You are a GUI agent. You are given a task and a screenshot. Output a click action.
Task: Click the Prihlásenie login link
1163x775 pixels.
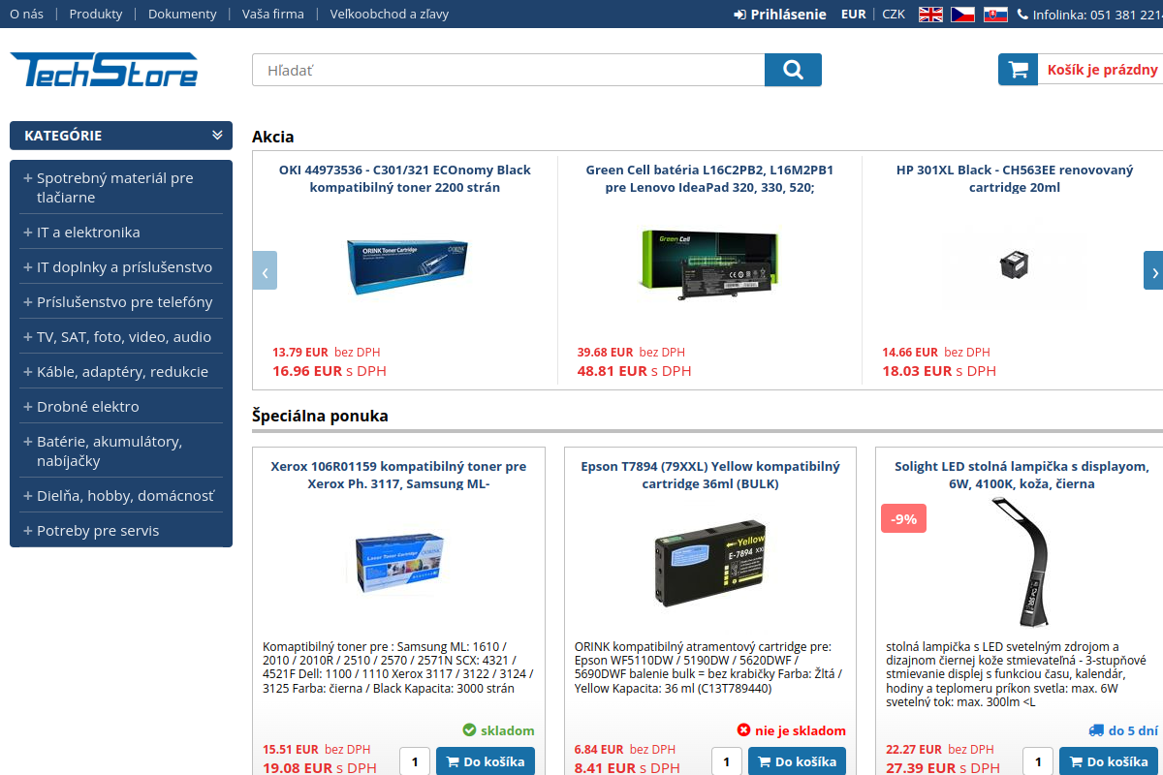pos(780,15)
